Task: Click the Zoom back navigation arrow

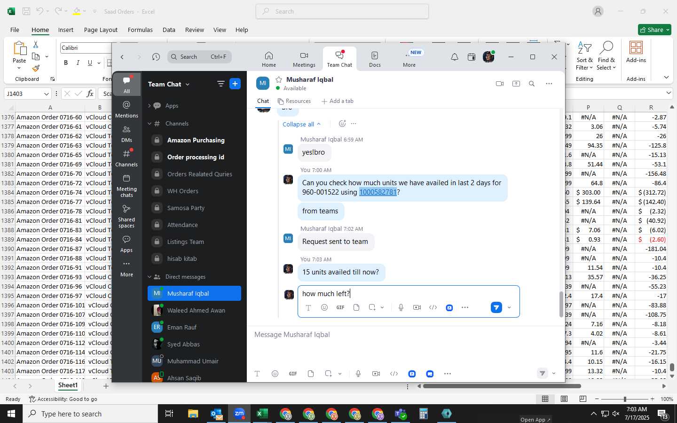Action: coord(122,57)
